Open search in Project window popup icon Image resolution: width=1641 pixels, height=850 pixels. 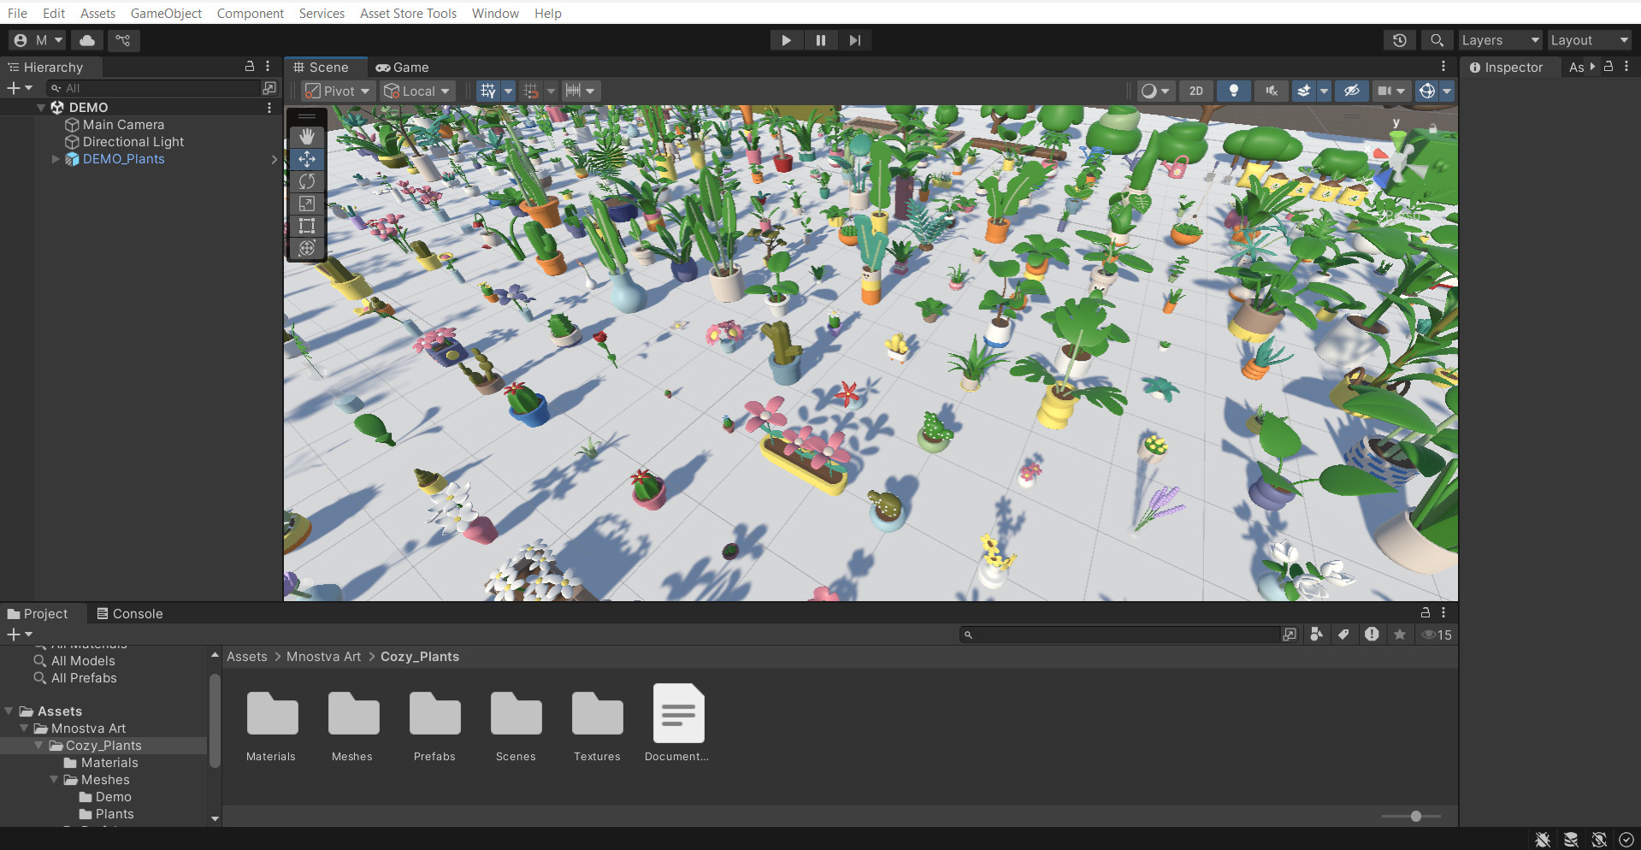[1290, 635]
